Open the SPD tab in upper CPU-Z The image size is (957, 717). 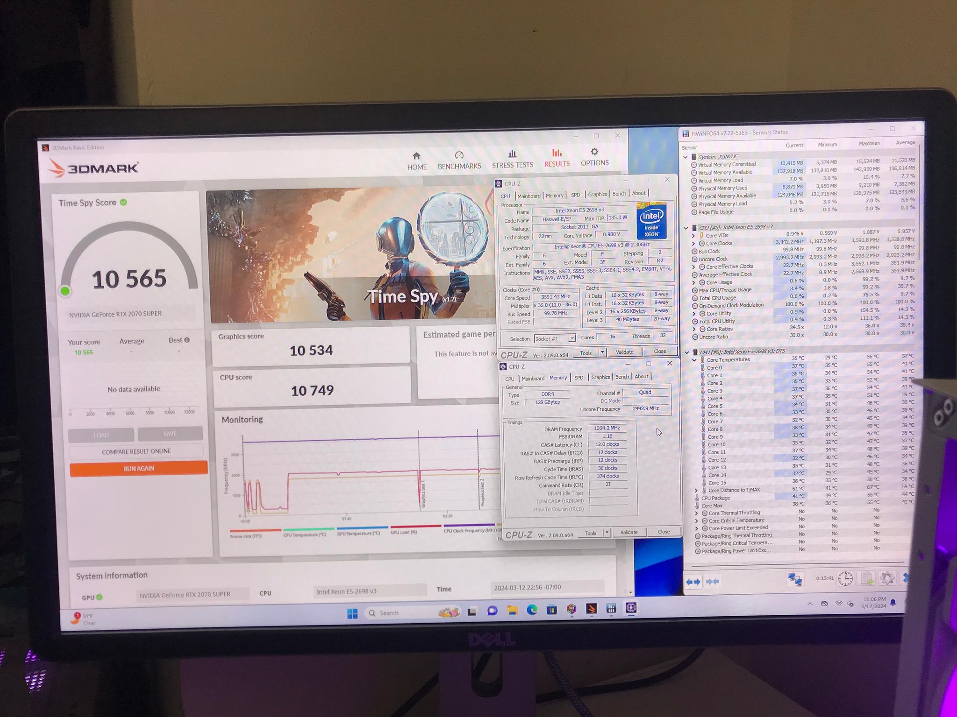point(576,195)
